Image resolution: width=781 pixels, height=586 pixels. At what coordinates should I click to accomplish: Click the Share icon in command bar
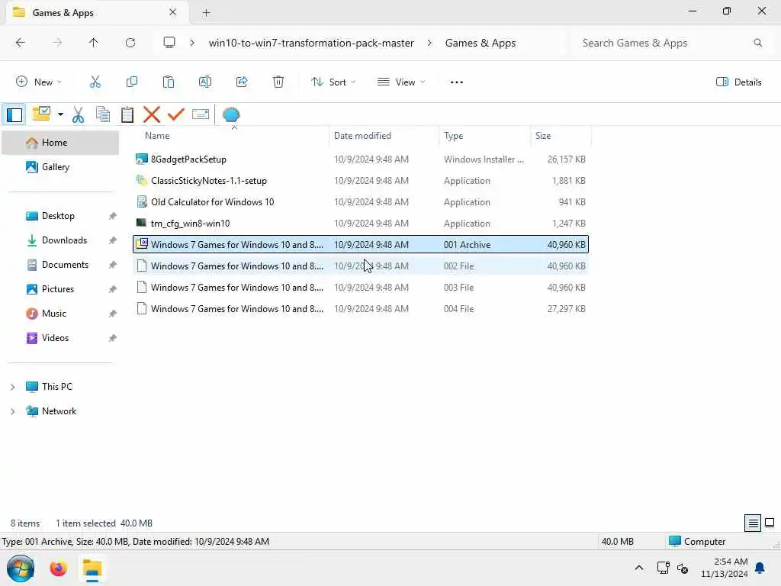(x=242, y=82)
